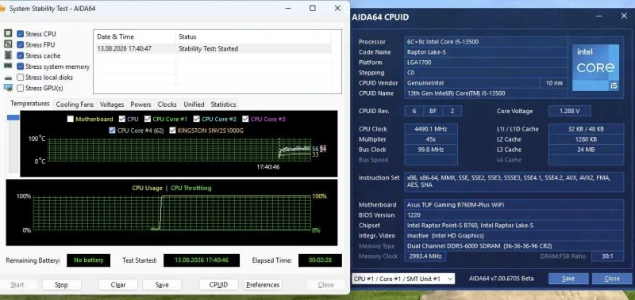Click the FPU icon beside Stress FPU
635x300 pixels.
click(x=8, y=44)
